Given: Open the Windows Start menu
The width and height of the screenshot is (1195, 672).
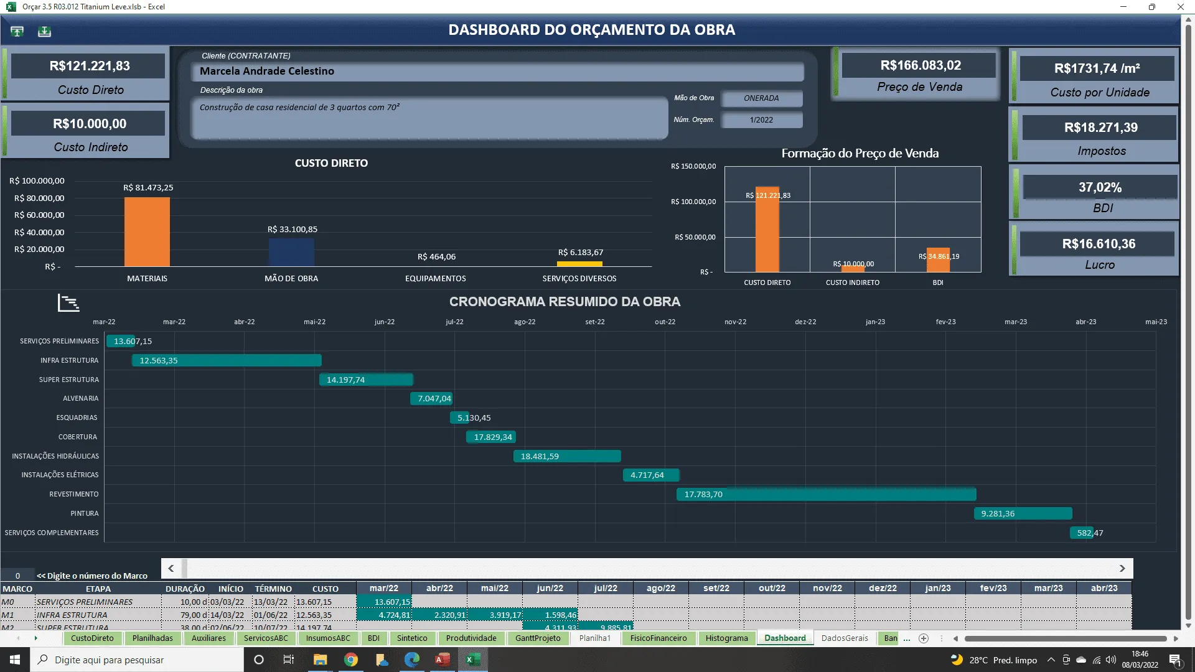Looking at the screenshot, I should pos(15,660).
